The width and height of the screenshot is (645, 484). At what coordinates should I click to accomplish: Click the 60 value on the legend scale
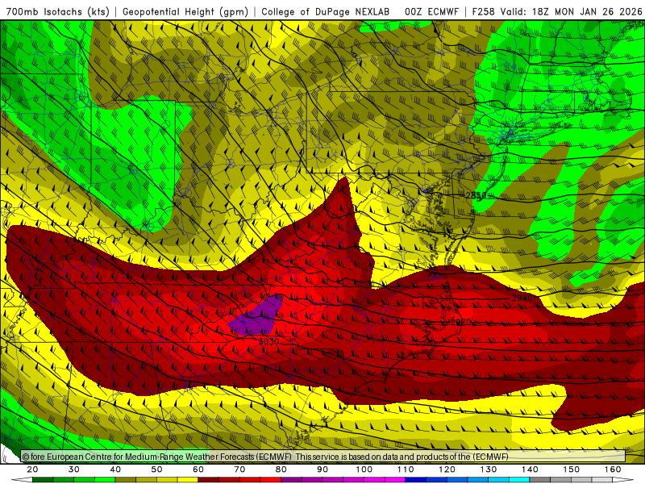[x=198, y=469]
